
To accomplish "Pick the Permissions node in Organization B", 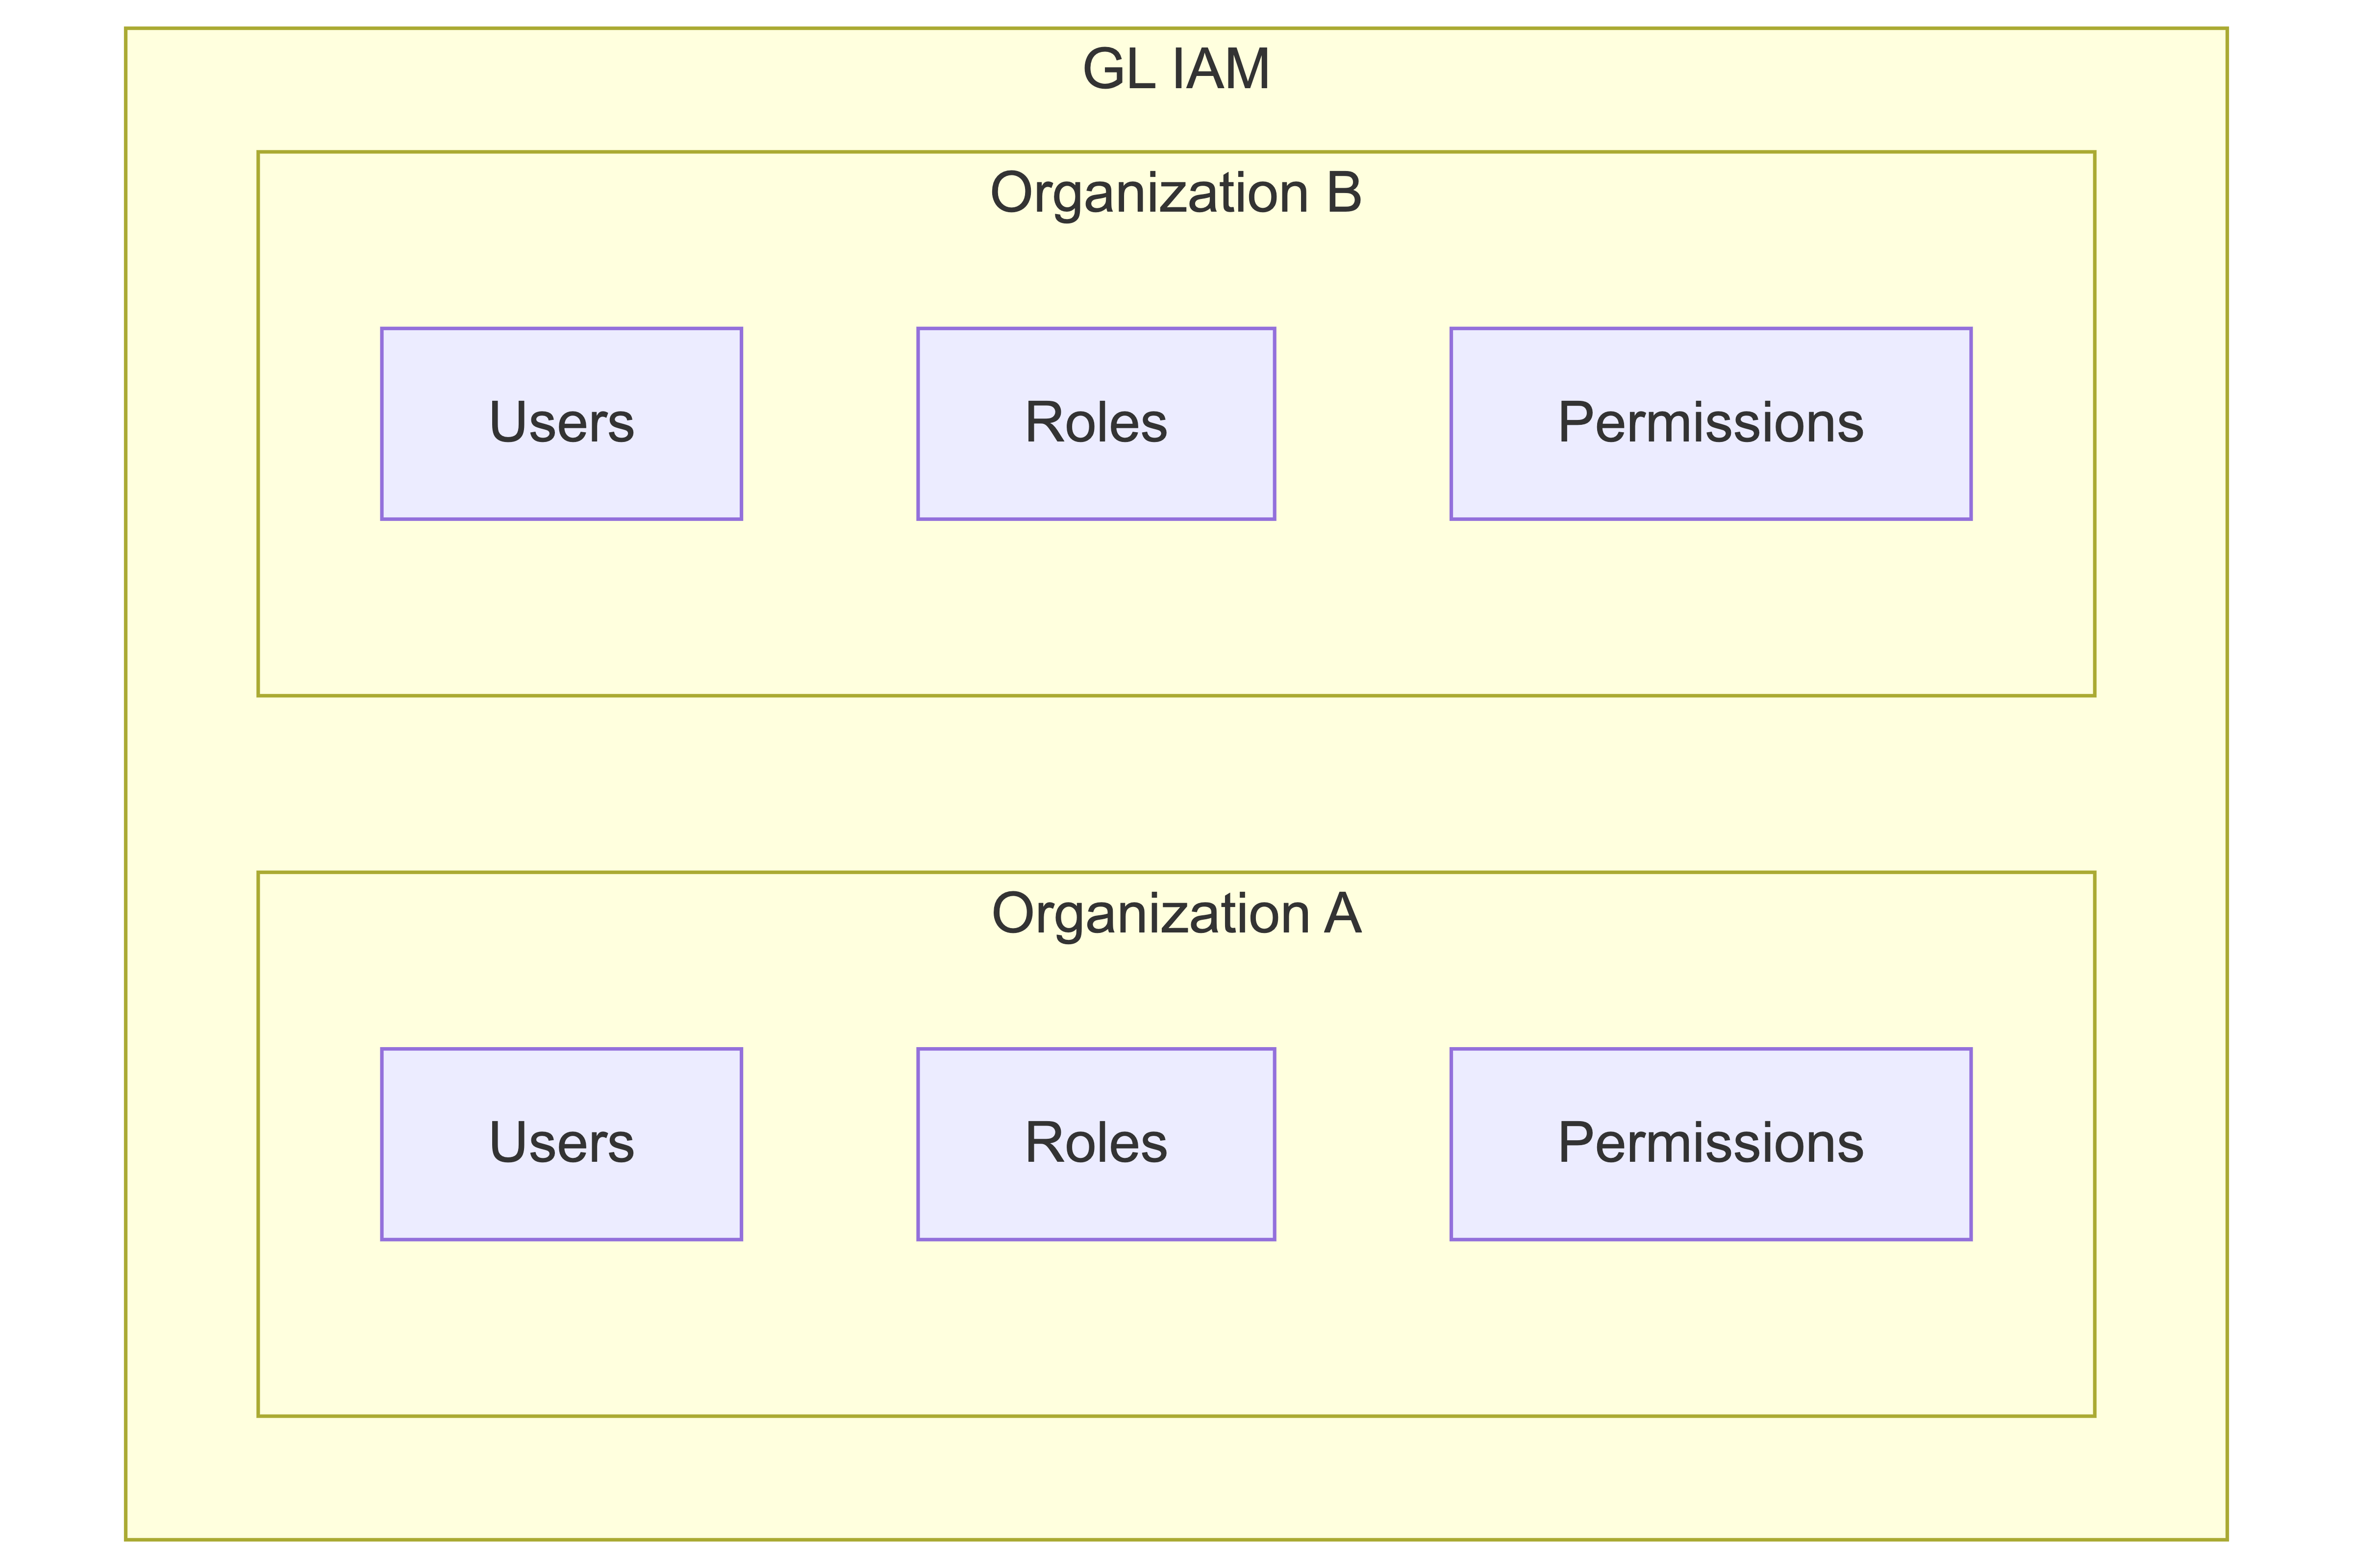I will [x=1710, y=423].
